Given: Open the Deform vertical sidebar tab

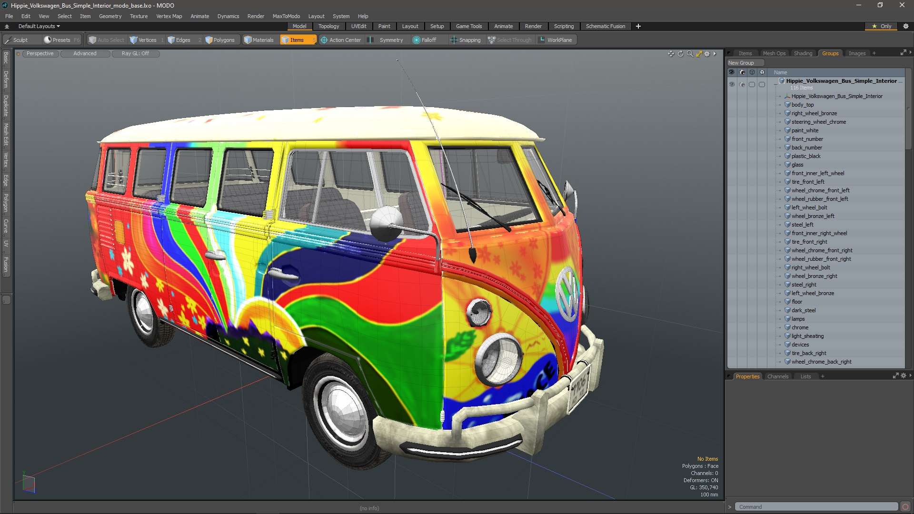Looking at the screenshot, I should pyautogui.click(x=6, y=79).
